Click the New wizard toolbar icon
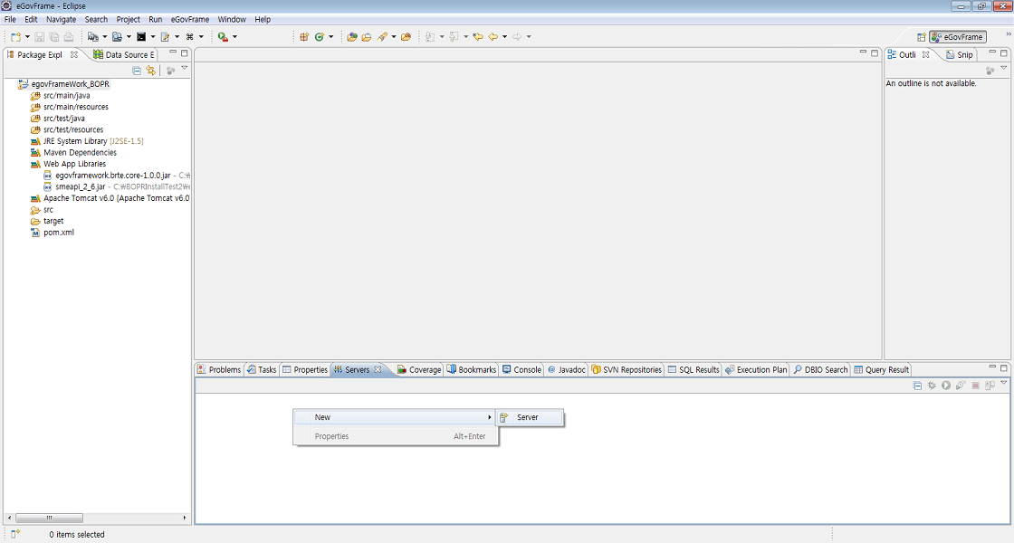The image size is (1014, 543). (14, 37)
